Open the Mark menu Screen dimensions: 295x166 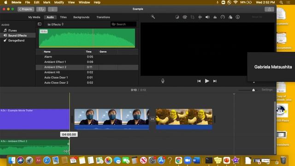pos(47,2)
